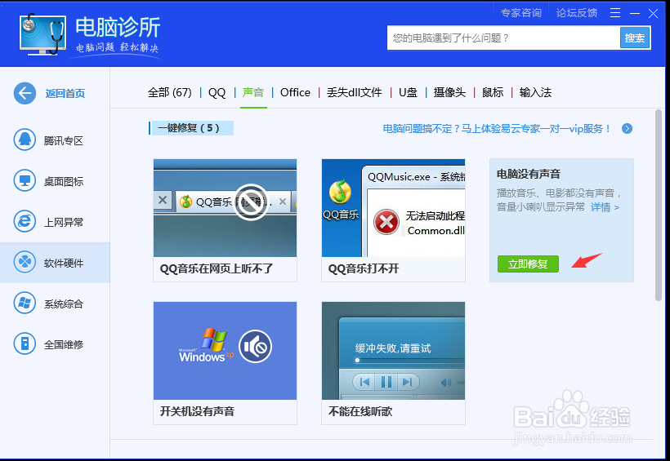Viewport: 670px width, 461px height.
Task: Close the 电脑诊所 window
Action: pyautogui.click(x=653, y=13)
